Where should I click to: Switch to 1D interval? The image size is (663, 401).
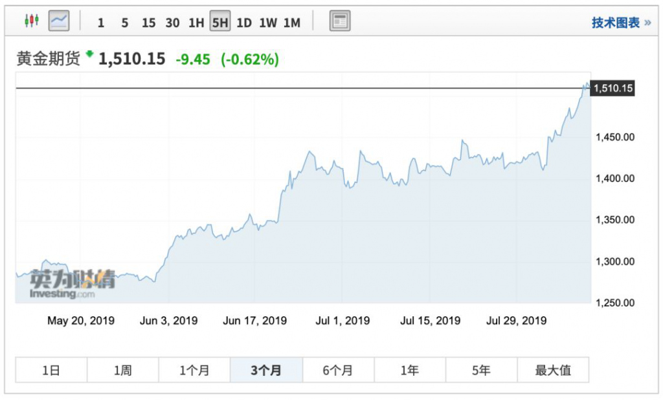(x=243, y=23)
